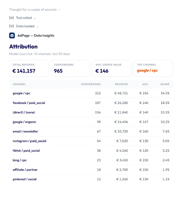Click the Data loaded label
This screenshot has width=183, height=223.
(x=25, y=26)
